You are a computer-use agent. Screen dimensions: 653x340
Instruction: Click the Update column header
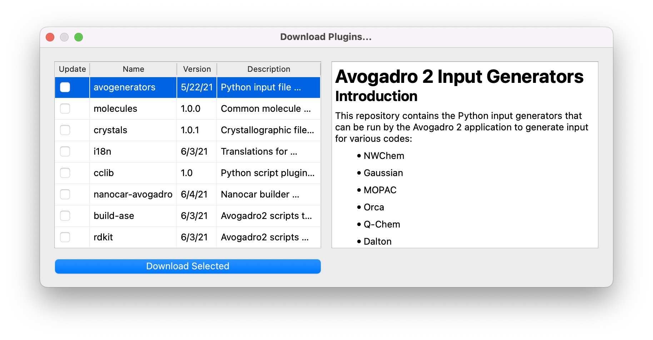(x=72, y=69)
